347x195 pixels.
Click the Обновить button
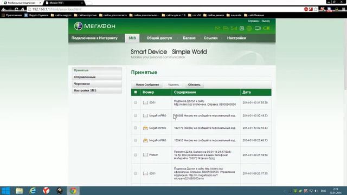click(194, 84)
